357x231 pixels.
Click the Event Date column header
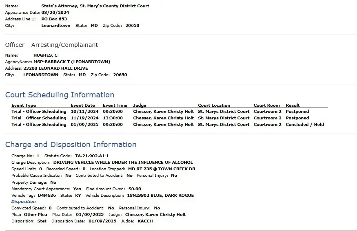(x=83, y=105)
